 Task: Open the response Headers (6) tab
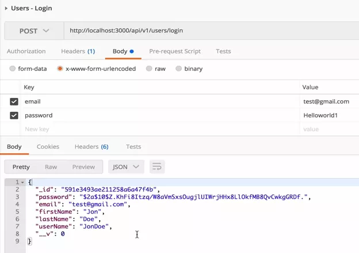click(91, 147)
